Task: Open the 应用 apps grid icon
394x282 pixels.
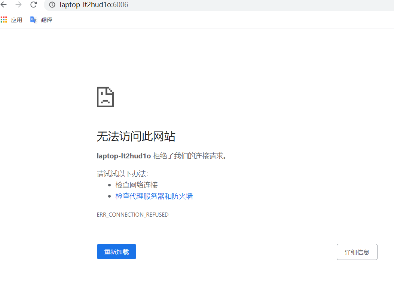Action: 4,19
